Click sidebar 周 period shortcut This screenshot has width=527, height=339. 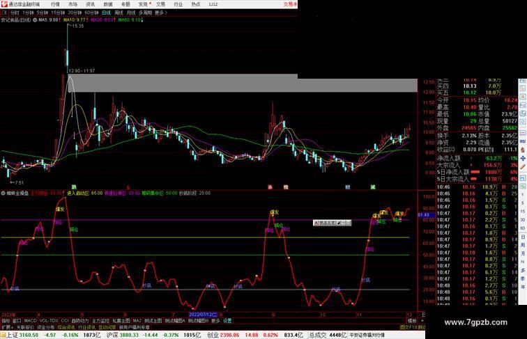tap(523, 245)
